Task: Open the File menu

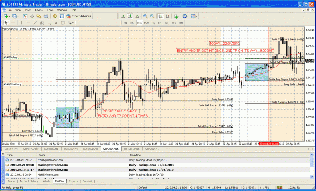Action: tap(10, 10)
